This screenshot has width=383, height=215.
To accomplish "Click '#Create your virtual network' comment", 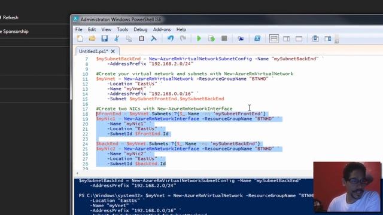I will click(x=194, y=74).
